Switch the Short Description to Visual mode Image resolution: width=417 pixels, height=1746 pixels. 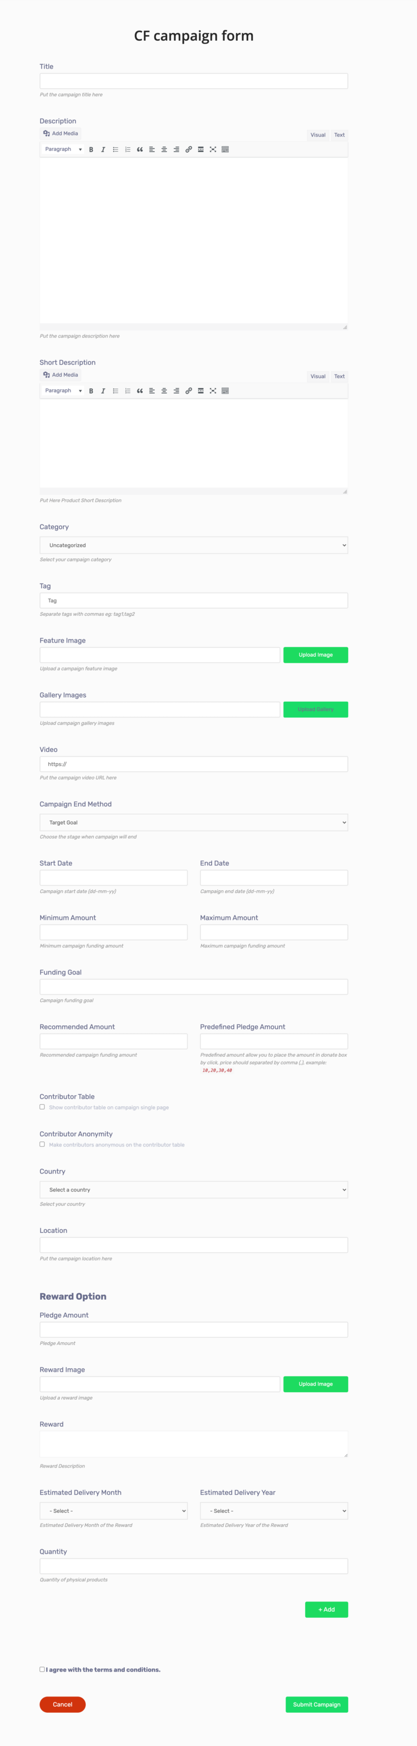(x=318, y=376)
